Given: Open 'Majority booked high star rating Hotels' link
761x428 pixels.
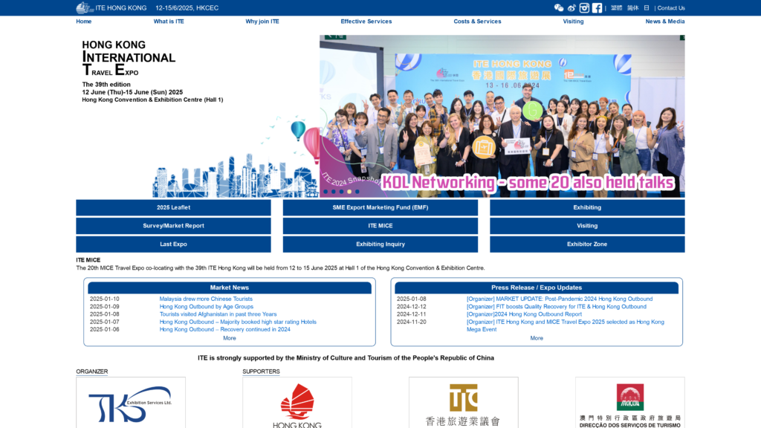Looking at the screenshot, I should pos(238,322).
